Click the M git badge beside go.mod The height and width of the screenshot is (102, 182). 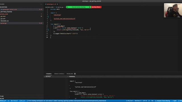pyautogui.click(x=41, y=16)
